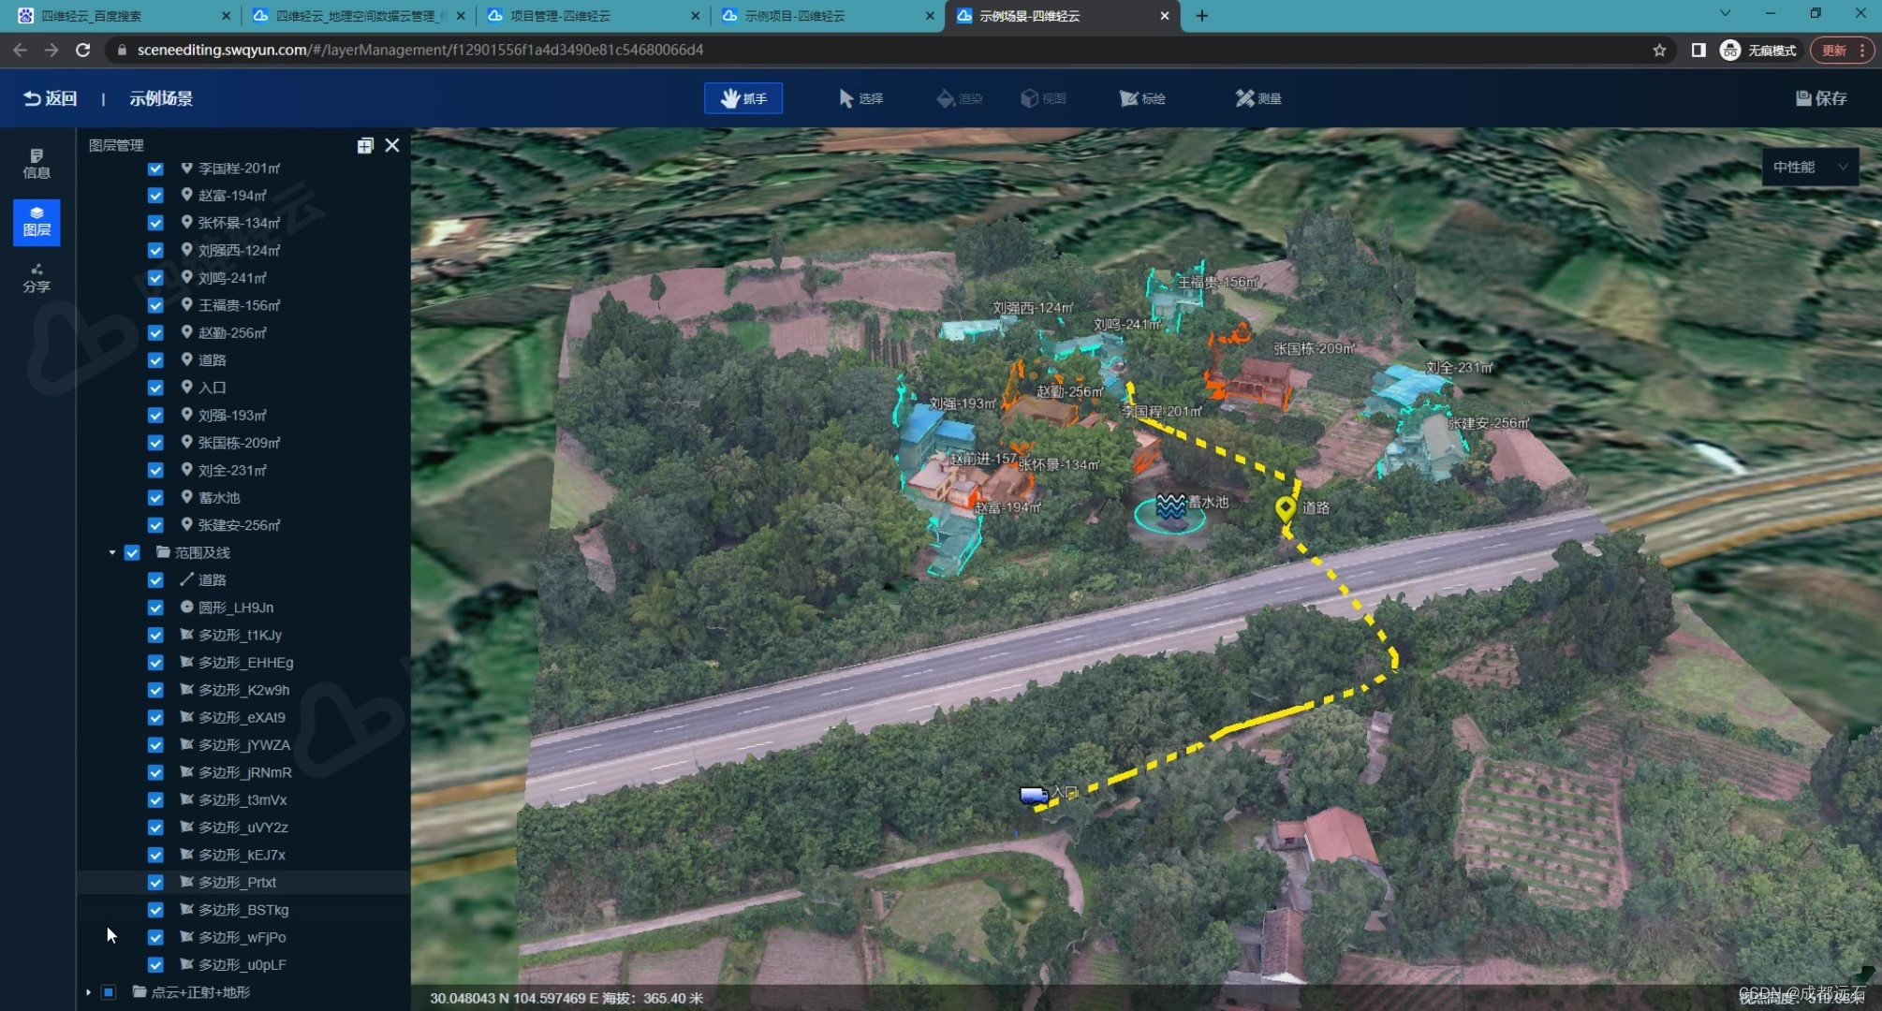Click the 刘全-231㎡ label on the map
Viewport: 1882px width, 1011px height.
1459,368
